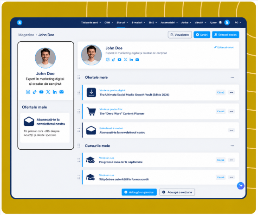Viewport: 258px width, 215px height.
Task: Open the E-mailuri menu
Action: [x=138, y=23]
